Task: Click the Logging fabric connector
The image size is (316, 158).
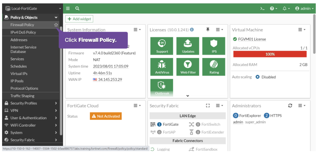Action: coord(160,149)
